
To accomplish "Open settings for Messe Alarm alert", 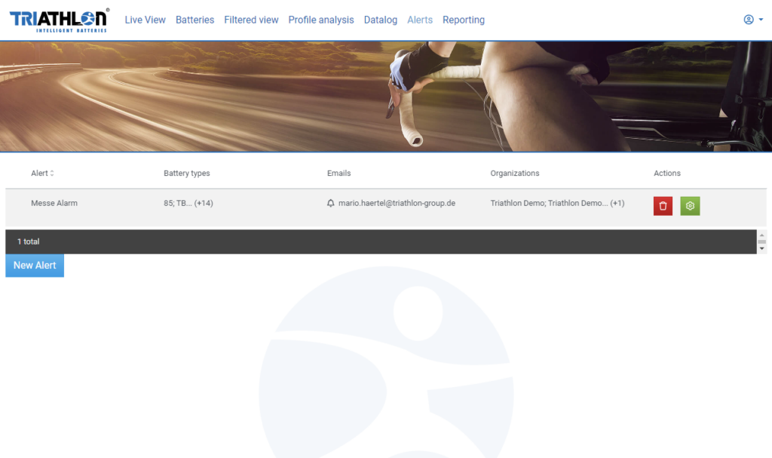I will pos(690,206).
